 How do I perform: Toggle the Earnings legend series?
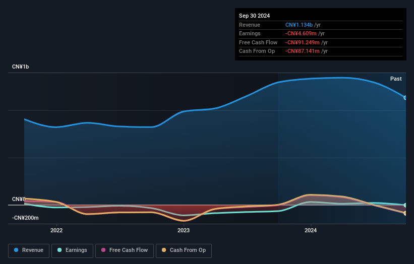coord(72,250)
